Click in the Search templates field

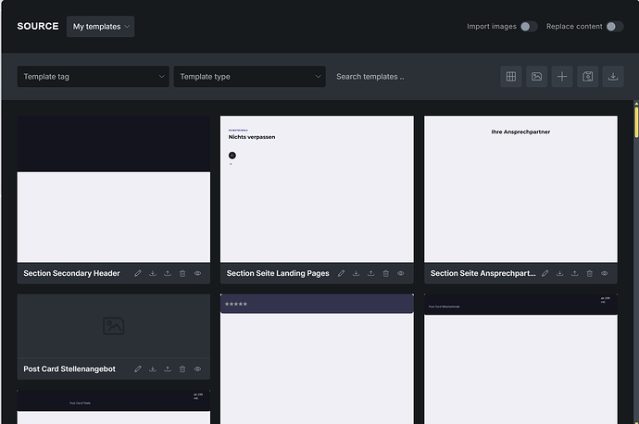407,77
